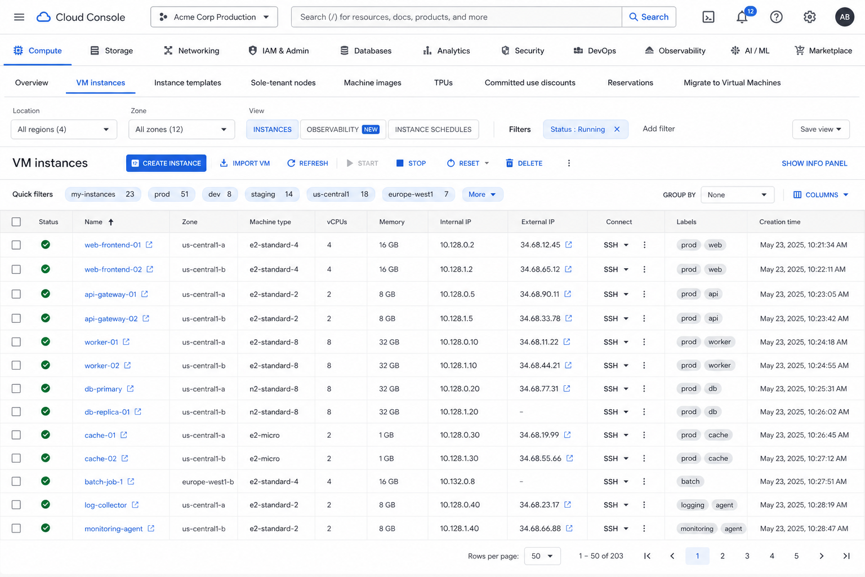Click the CREATE INSTANCE button

click(166, 163)
